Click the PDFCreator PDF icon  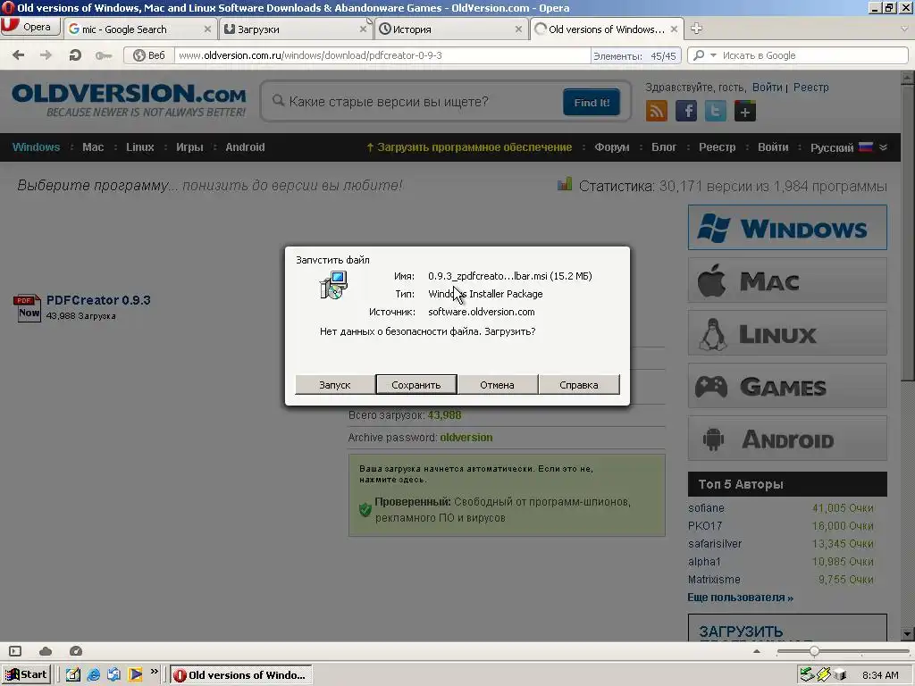[27, 308]
